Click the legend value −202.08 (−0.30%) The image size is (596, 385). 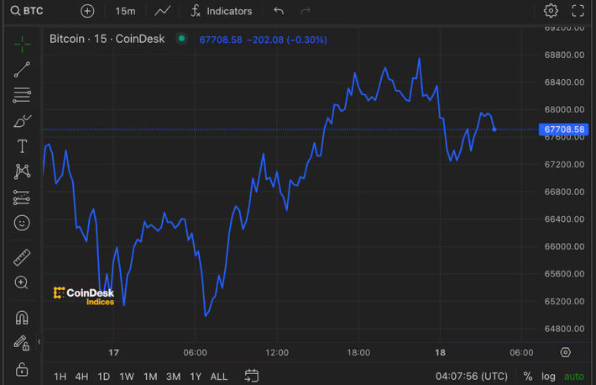pos(286,40)
